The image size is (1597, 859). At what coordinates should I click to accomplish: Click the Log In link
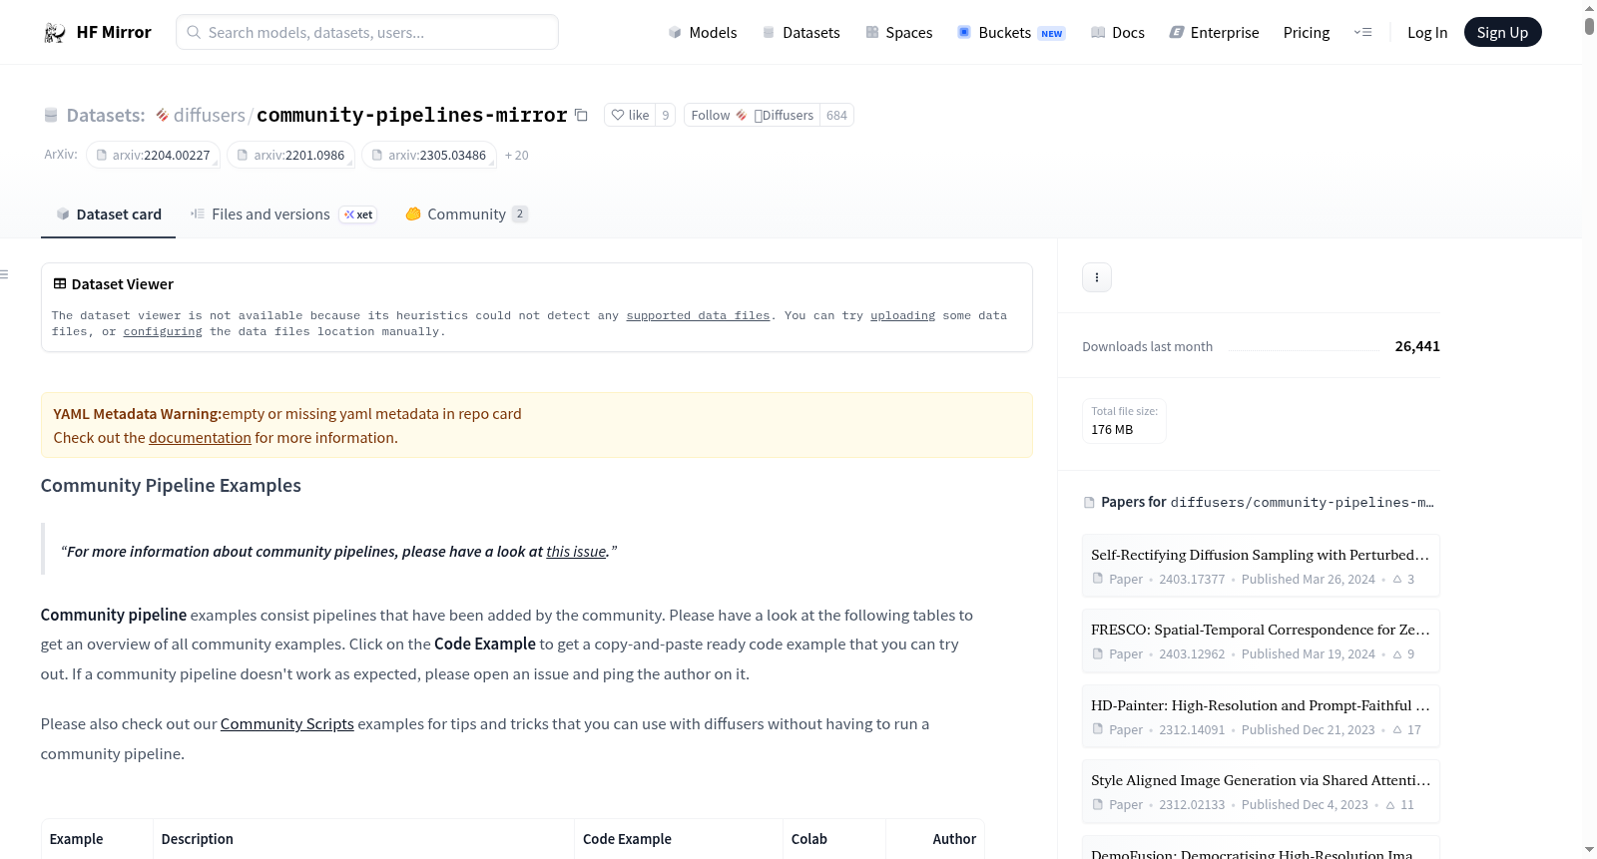coord(1427,33)
